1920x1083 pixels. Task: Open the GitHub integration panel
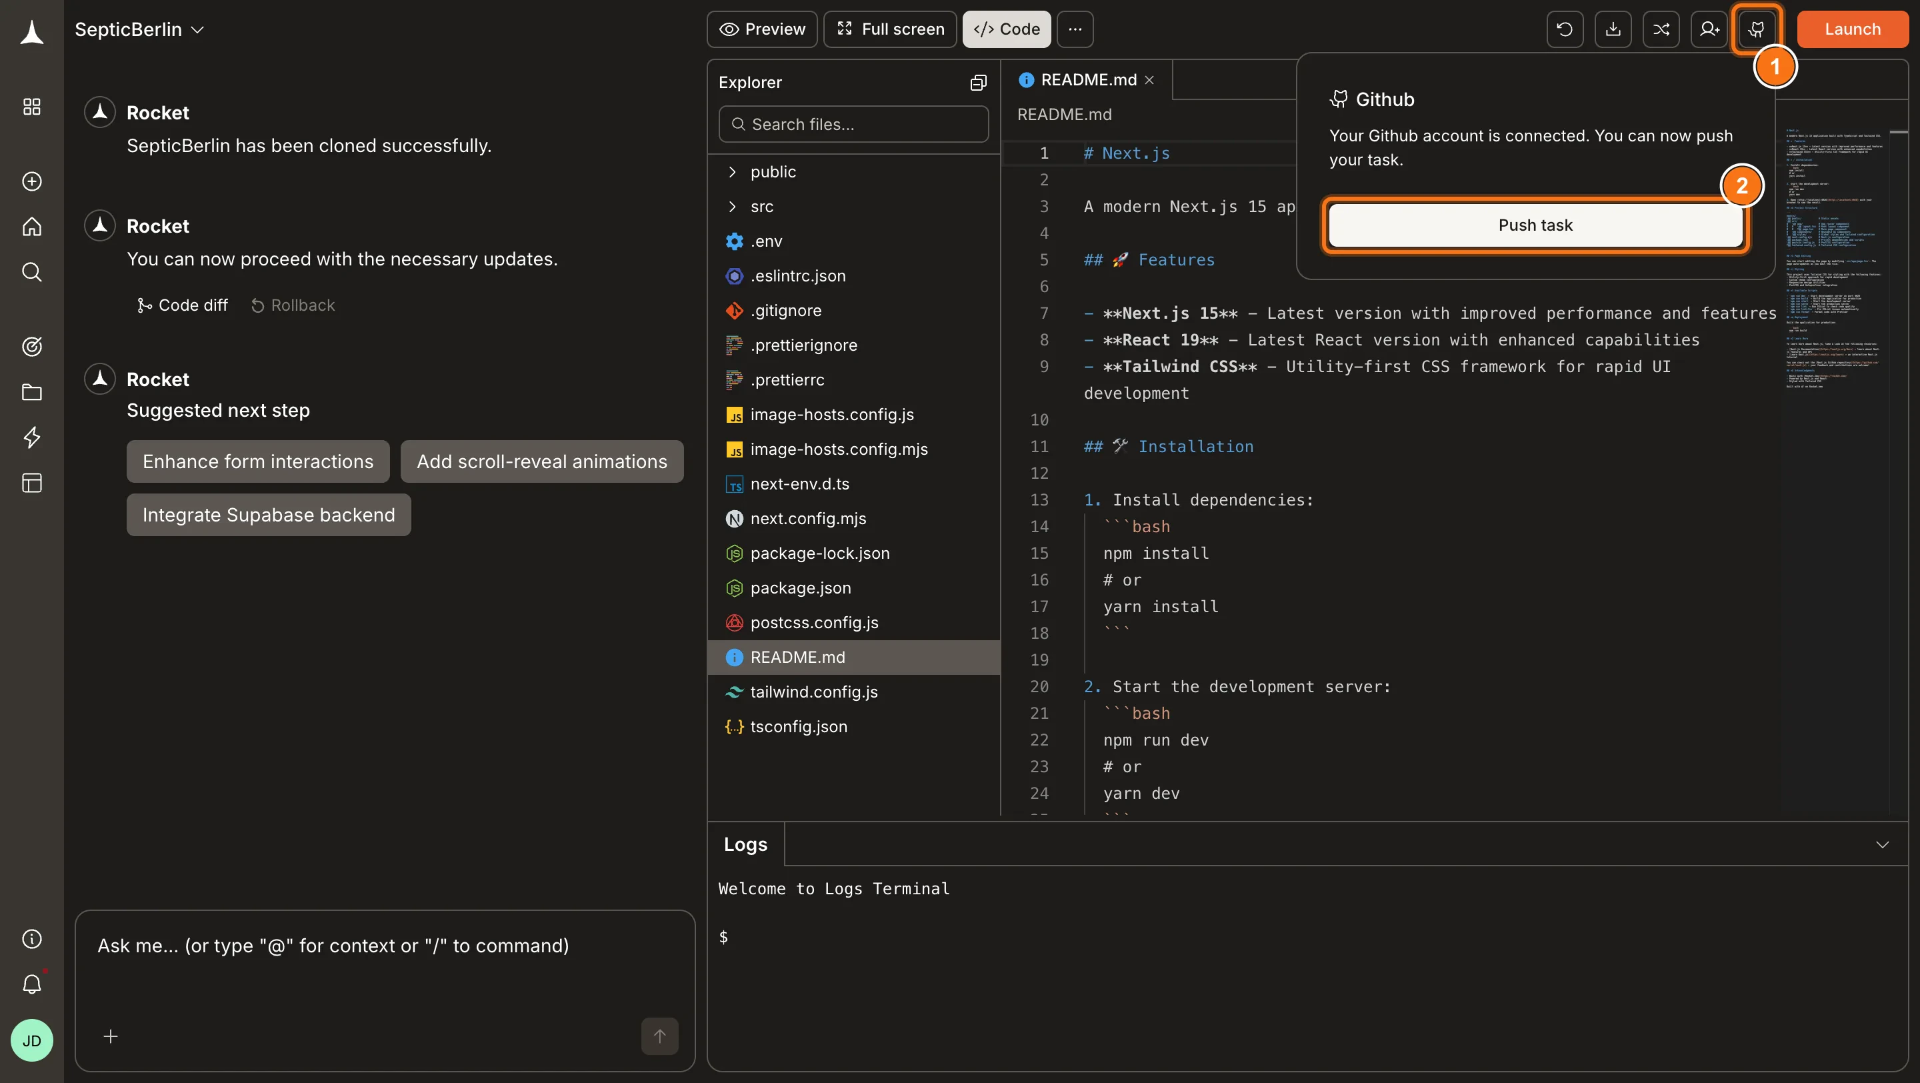coord(1757,29)
